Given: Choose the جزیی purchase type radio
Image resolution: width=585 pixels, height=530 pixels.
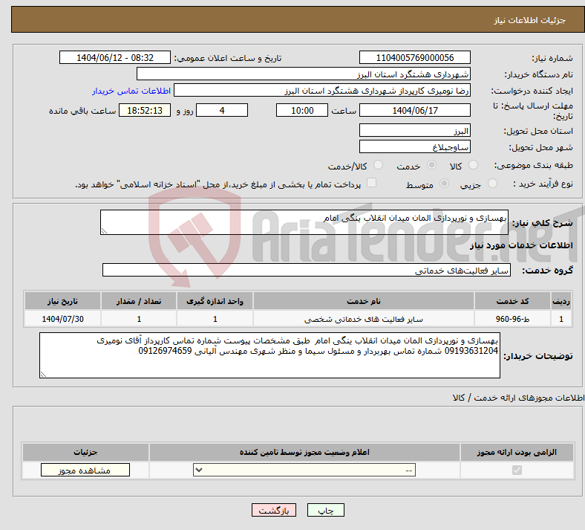Looking at the screenshot, I should [x=492, y=184].
